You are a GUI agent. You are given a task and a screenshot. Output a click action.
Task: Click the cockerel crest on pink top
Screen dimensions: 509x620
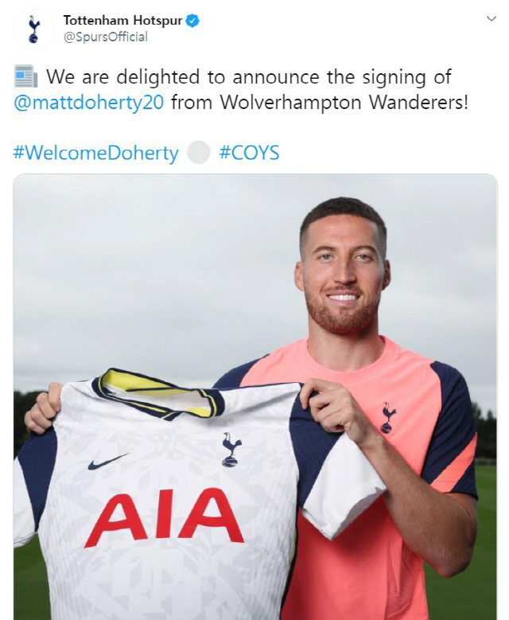(x=388, y=418)
